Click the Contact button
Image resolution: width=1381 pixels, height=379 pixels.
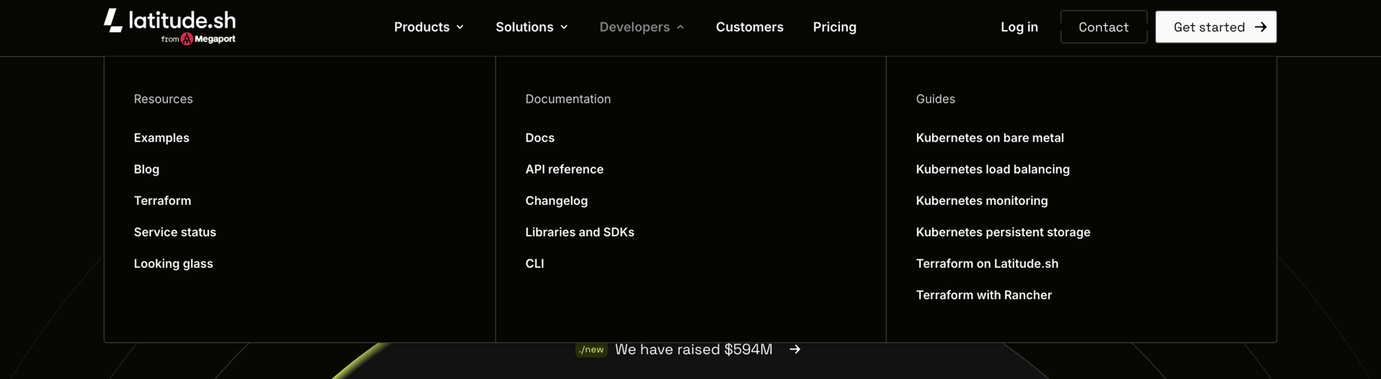click(1103, 27)
